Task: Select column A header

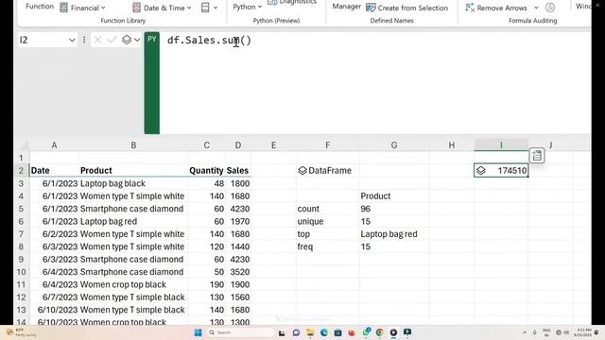Action: [x=54, y=145]
